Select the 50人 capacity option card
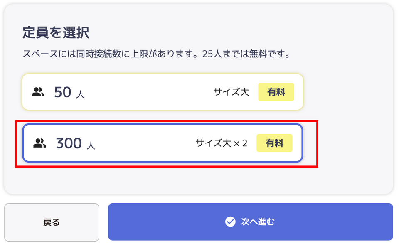The width and height of the screenshot is (399, 244). click(x=163, y=92)
